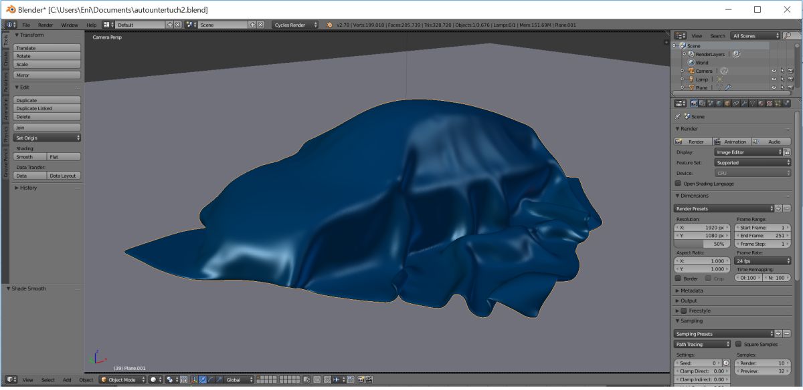Open the Texture properties checker tab
The width and height of the screenshot is (803, 390).
[769, 104]
